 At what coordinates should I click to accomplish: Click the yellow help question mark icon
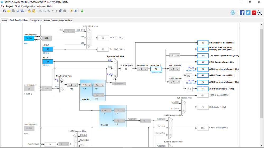pyautogui.click(x=71, y=11)
